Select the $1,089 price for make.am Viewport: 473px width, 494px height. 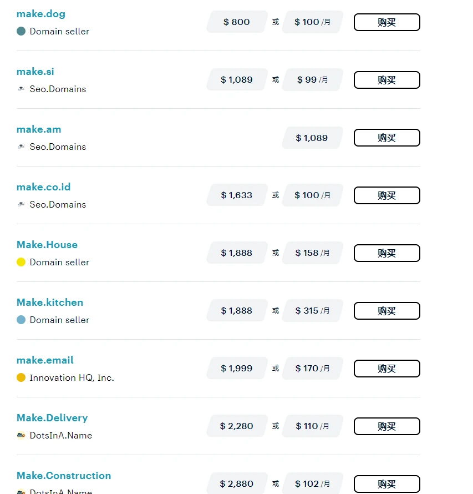click(x=312, y=138)
